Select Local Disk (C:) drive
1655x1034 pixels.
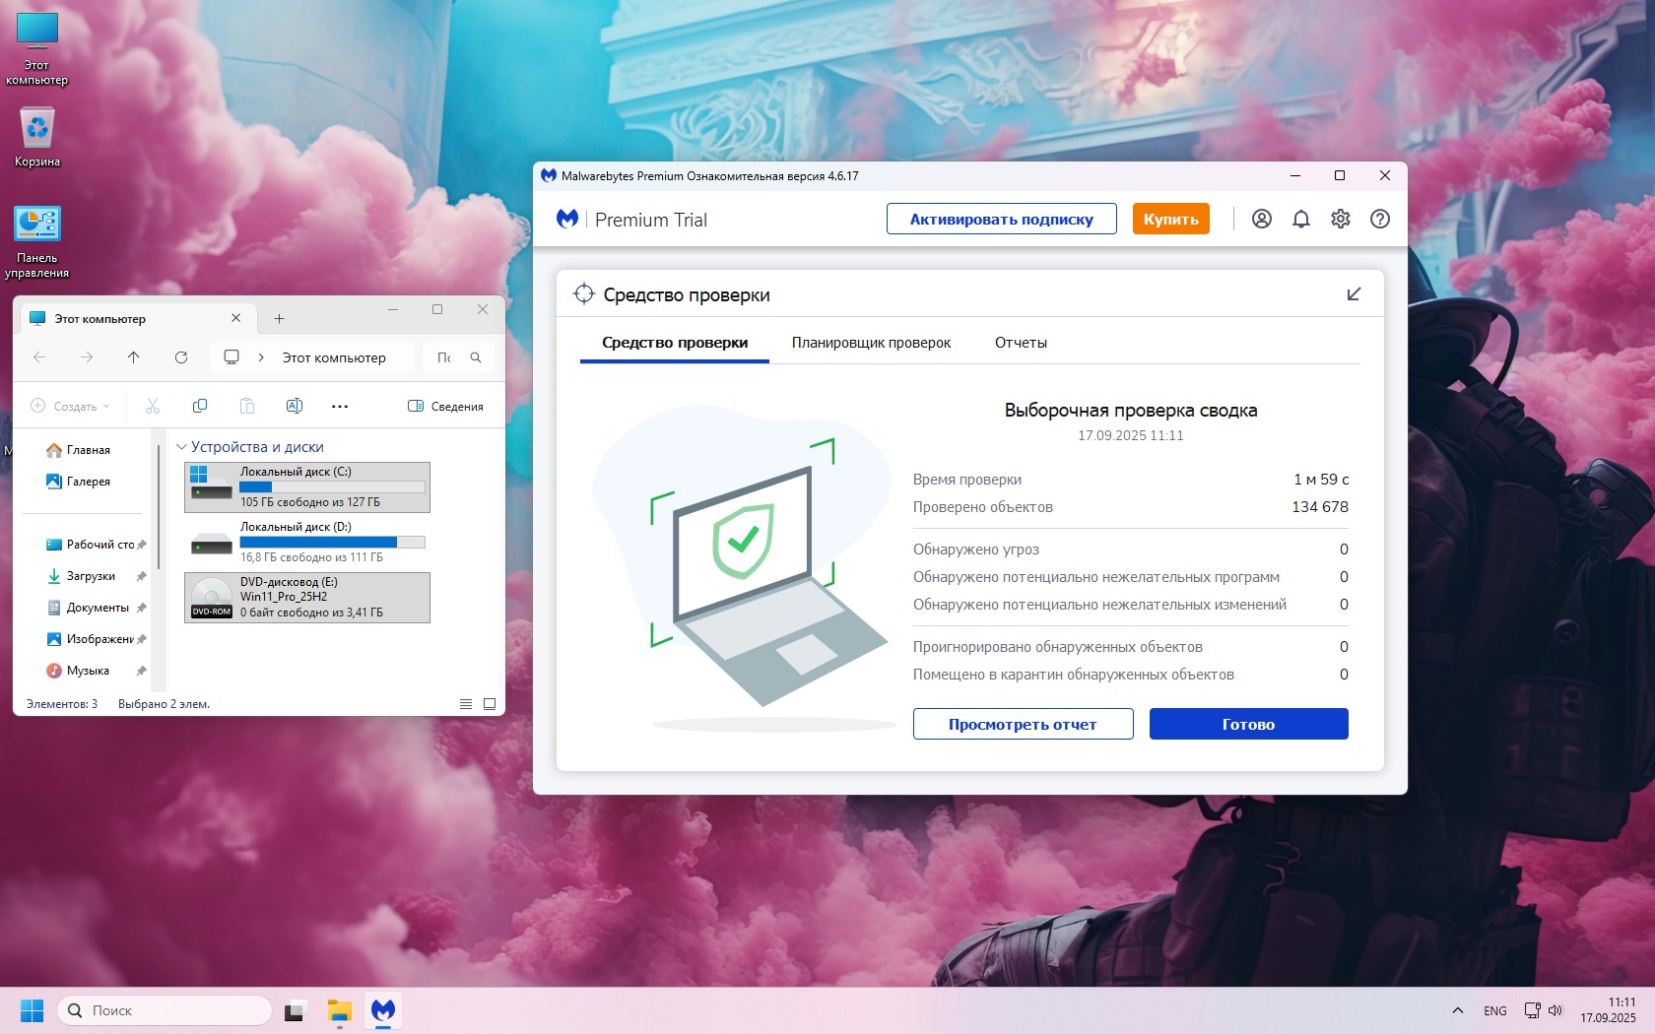pos(307,487)
